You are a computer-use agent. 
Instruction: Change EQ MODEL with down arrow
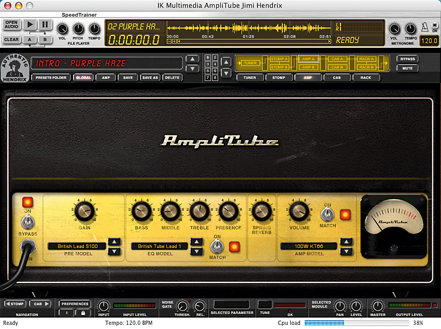[x=196, y=251]
